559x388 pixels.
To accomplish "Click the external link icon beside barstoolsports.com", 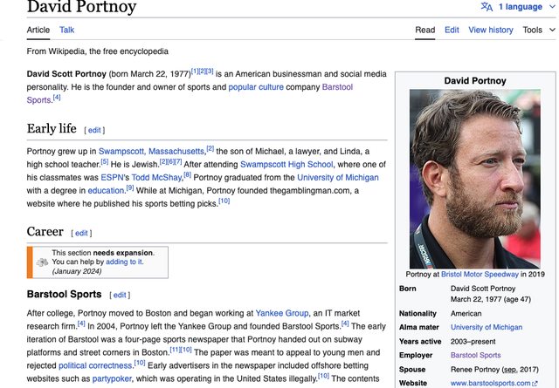I will [x=535, y=383].
